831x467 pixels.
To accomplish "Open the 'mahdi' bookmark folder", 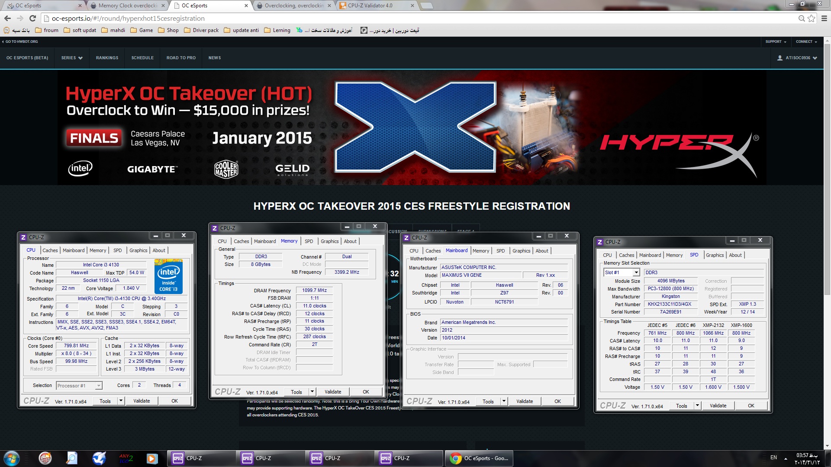I will (113, 30).
